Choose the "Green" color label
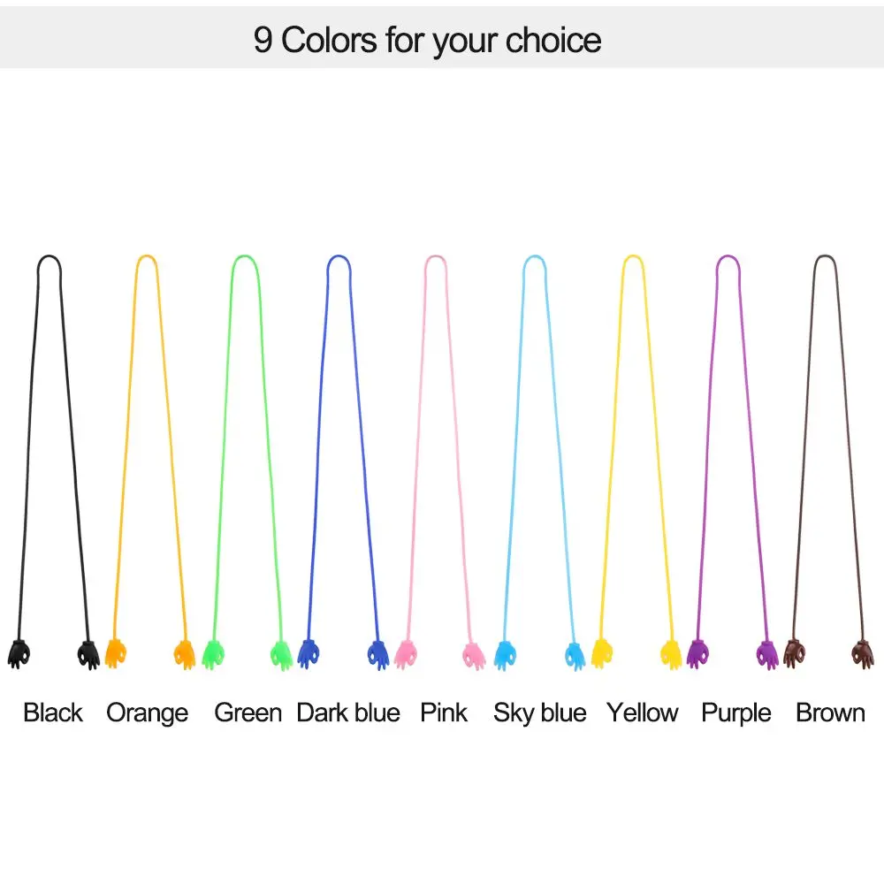 tap(248, 713)
